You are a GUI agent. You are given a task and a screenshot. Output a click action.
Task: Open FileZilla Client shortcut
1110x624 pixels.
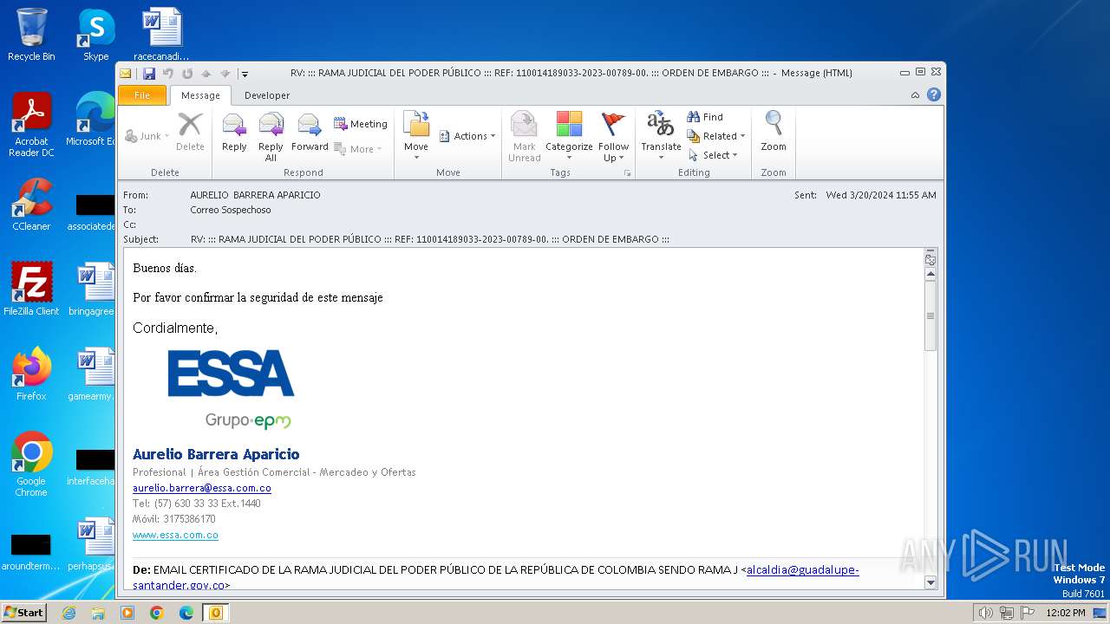click(31, 289)
